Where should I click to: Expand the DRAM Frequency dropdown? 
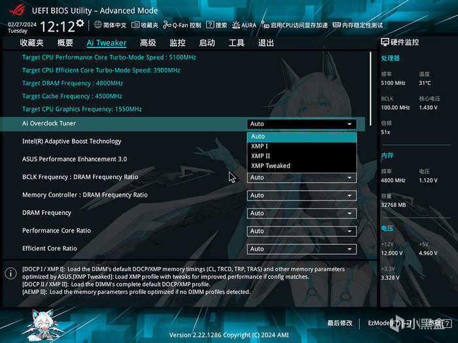[x=302, y=213]
